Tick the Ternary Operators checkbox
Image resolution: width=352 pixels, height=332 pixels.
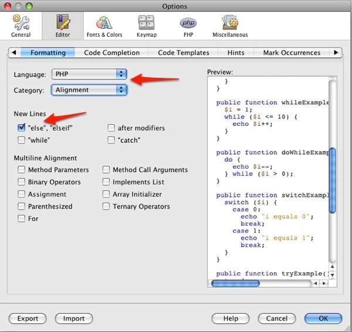coord(106,206)
